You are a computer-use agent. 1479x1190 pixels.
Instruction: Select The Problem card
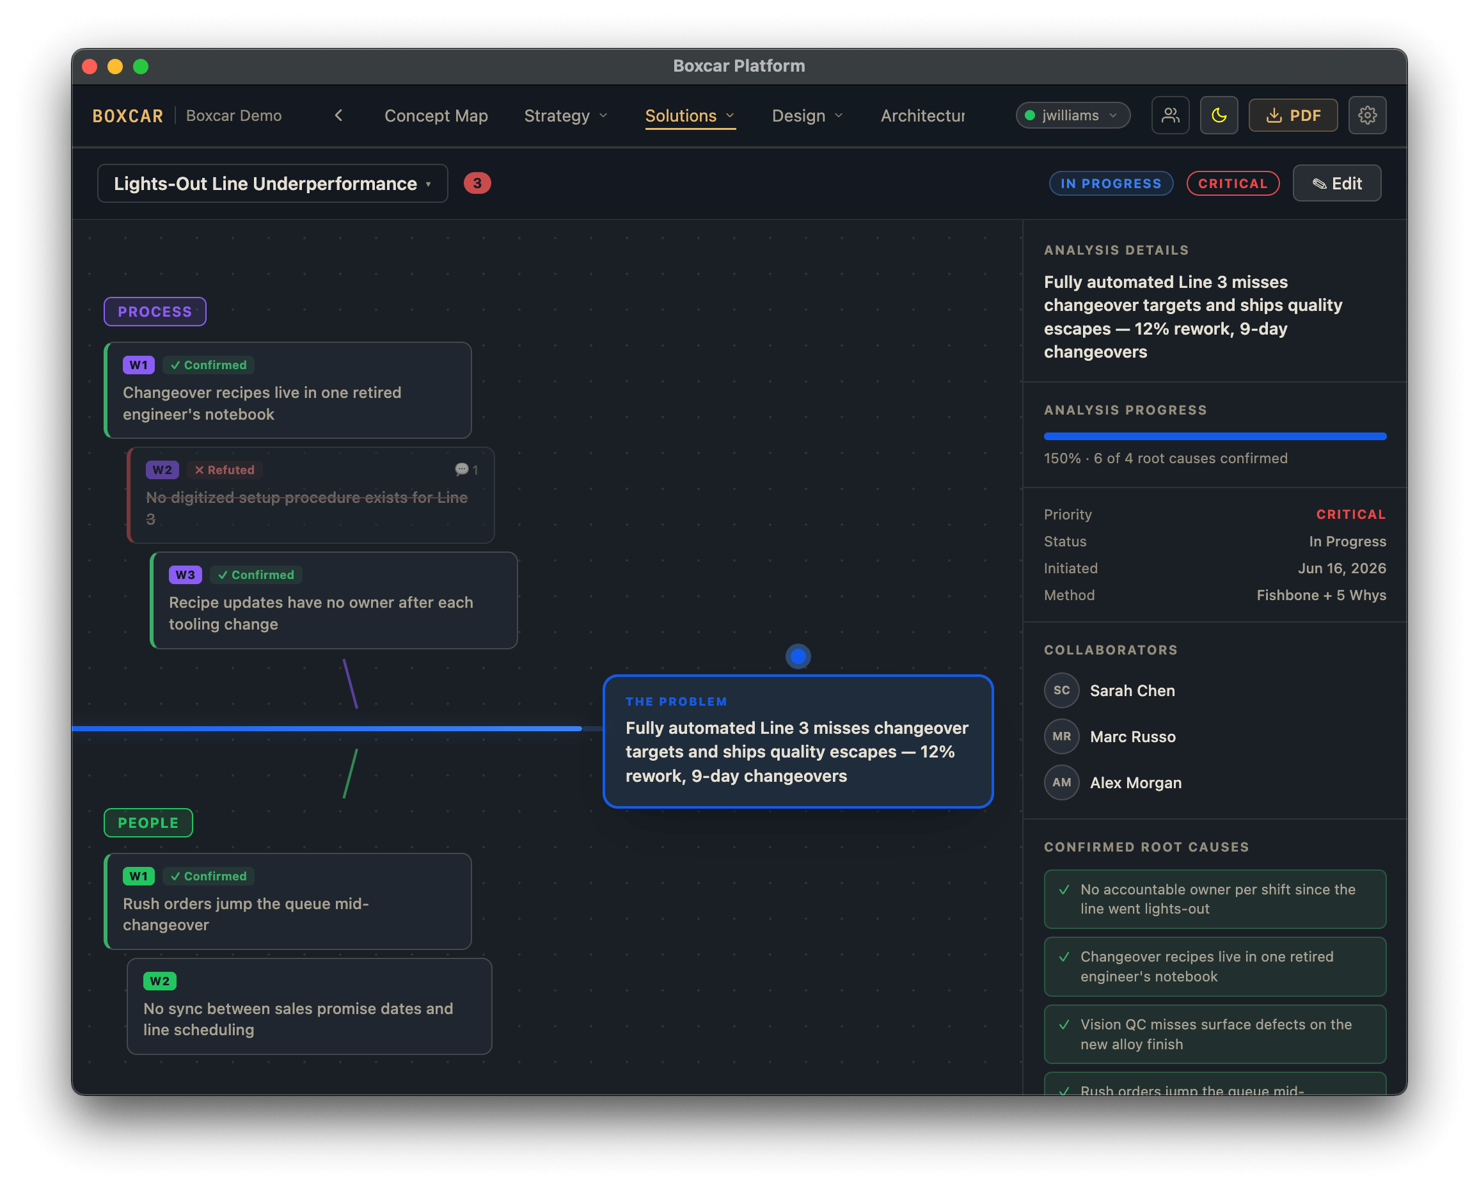pos(798,741)
